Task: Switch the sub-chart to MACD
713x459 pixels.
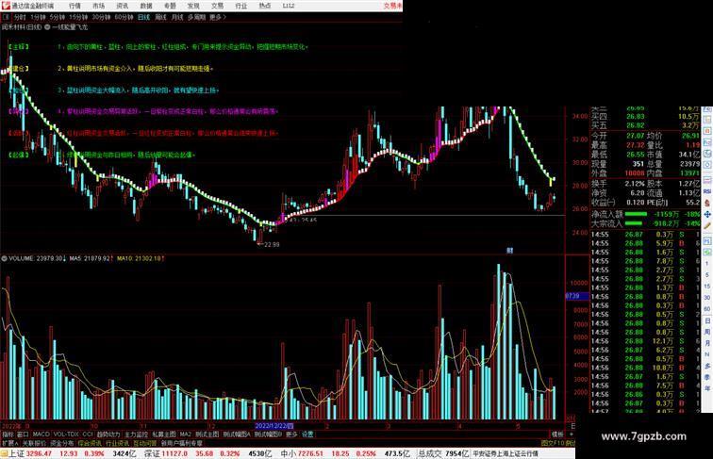Action: (41, 434)
